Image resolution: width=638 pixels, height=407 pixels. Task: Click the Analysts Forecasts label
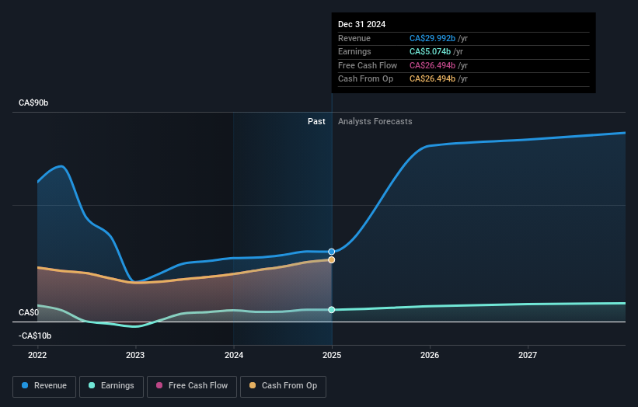coord(375,122)
